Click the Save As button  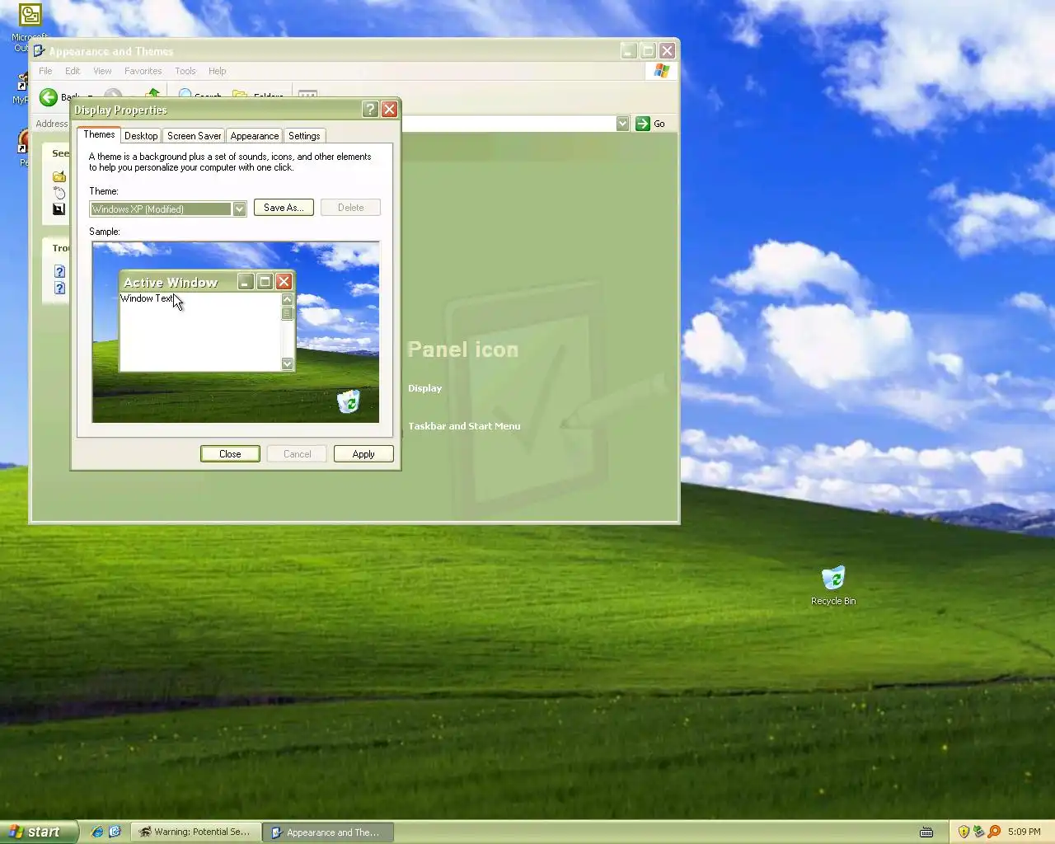284,208
